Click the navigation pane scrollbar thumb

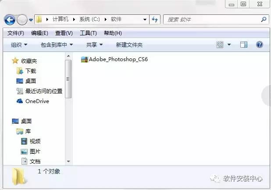(x=68, y=79)
